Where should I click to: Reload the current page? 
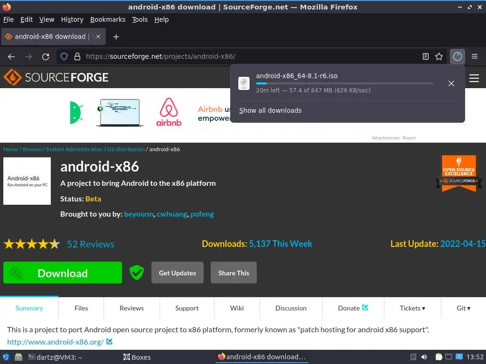(46, 57)
